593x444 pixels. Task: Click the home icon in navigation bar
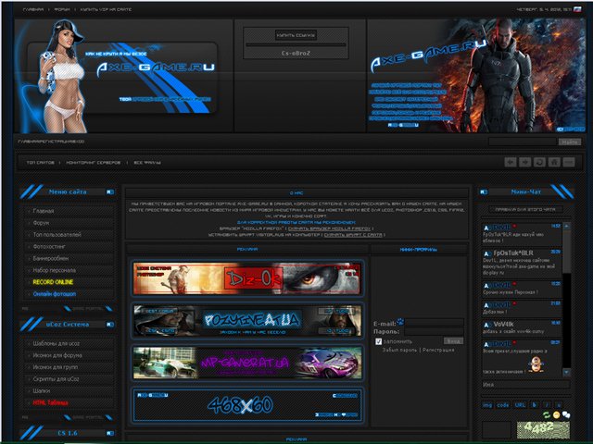click(x=554, y=163)
